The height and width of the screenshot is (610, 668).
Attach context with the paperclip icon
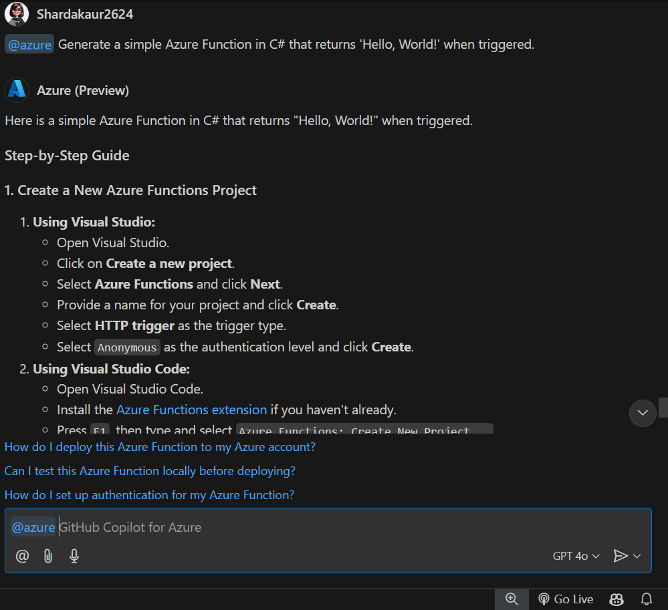tap(48, 556)
